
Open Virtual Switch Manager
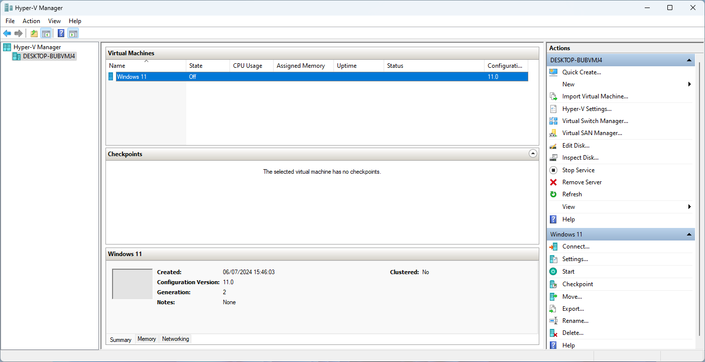click(x=595, y=121)
